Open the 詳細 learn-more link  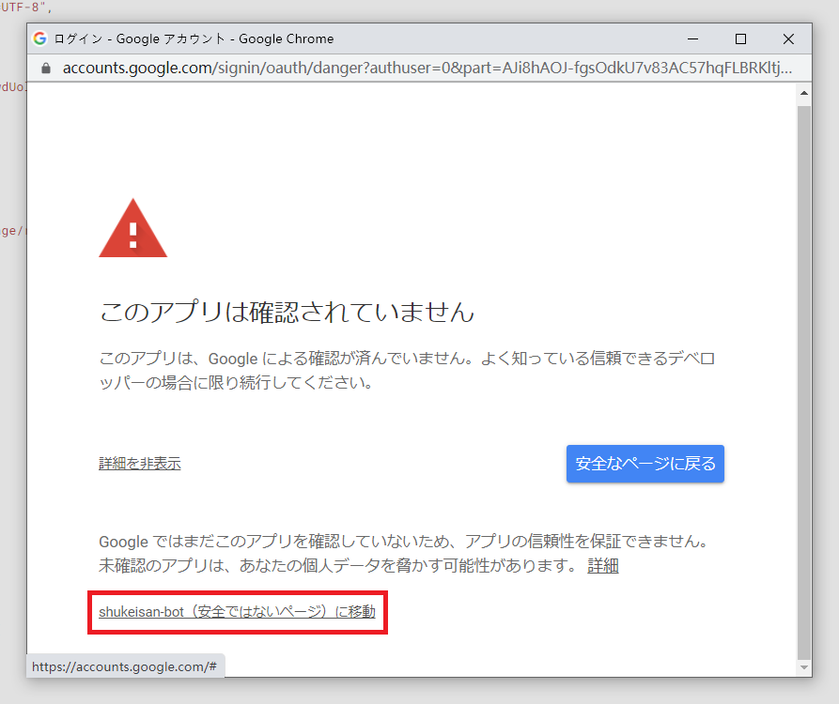603,565
